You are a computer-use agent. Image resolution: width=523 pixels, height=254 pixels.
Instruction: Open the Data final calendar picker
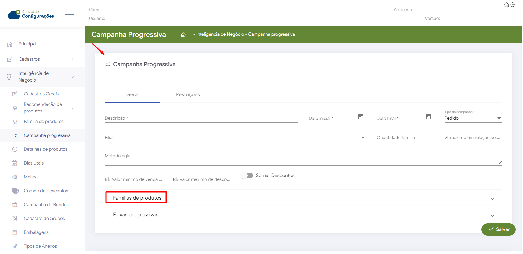[428, 117]
